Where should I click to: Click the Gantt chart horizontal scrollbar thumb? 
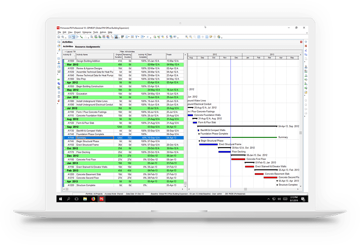pos(245,189)
